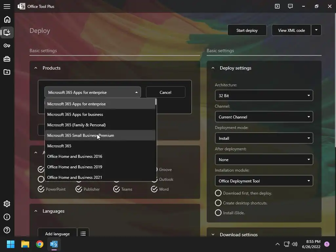The height and width of the screenshot is (252, 336).
Task: Open the clock and date in taskbar
Action: [311, 244]
